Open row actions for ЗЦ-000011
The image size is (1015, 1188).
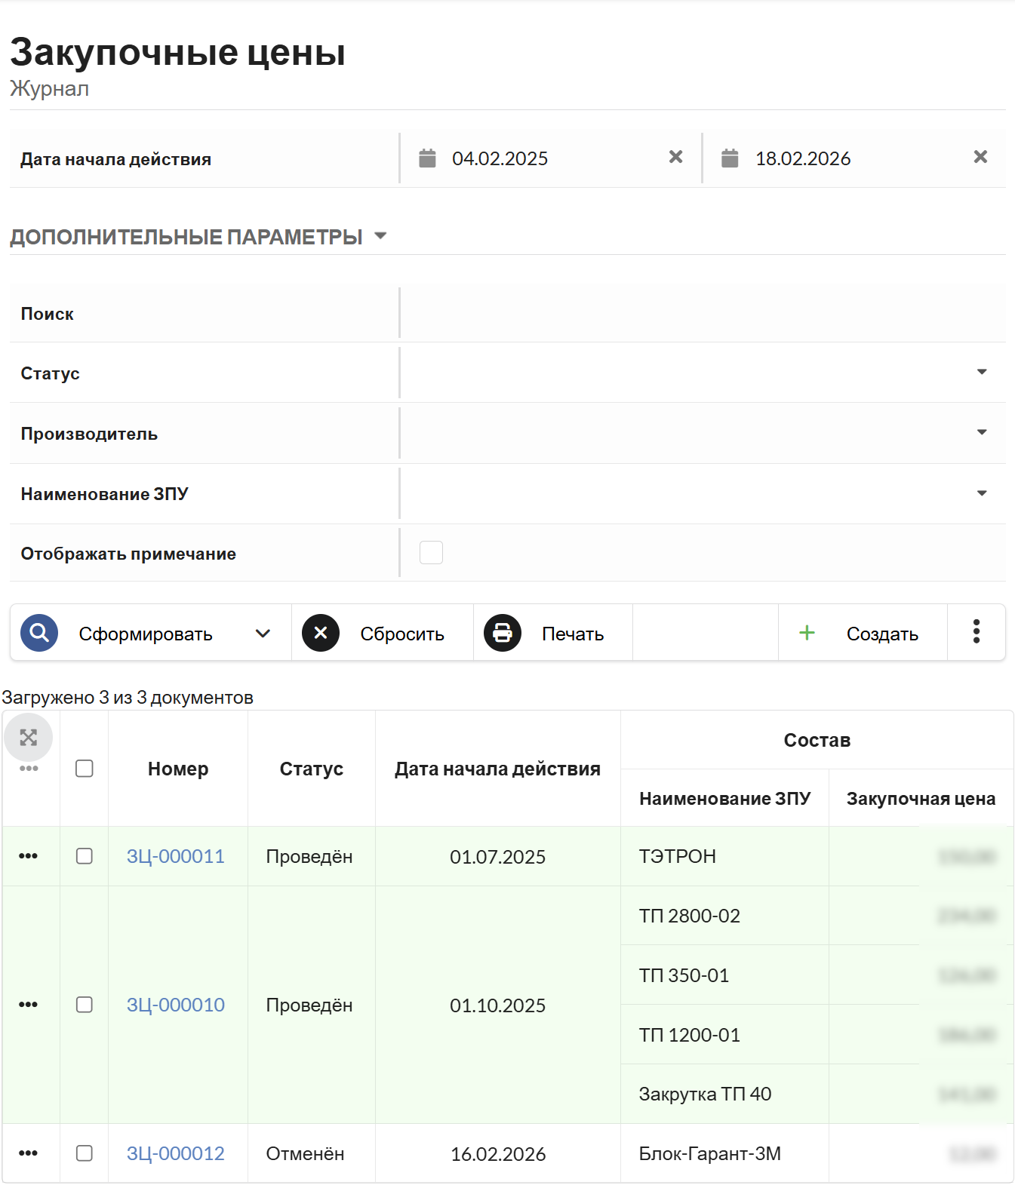pyautogui.click(x=29, y=856)
